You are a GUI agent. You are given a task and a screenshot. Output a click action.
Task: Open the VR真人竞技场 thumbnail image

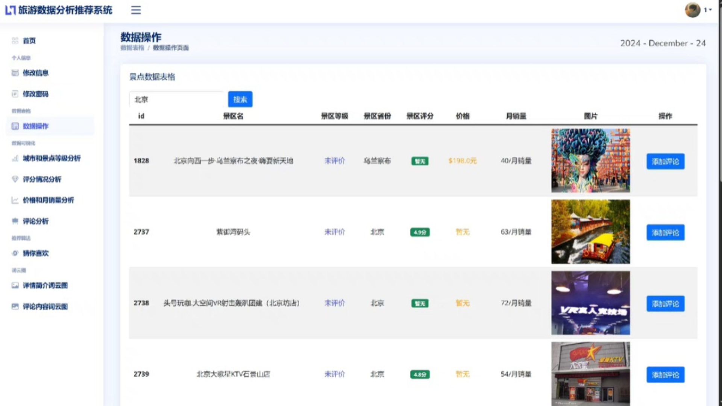click(x=590, y=303)
